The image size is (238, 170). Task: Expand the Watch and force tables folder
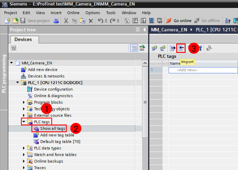[x=24, y=155]
